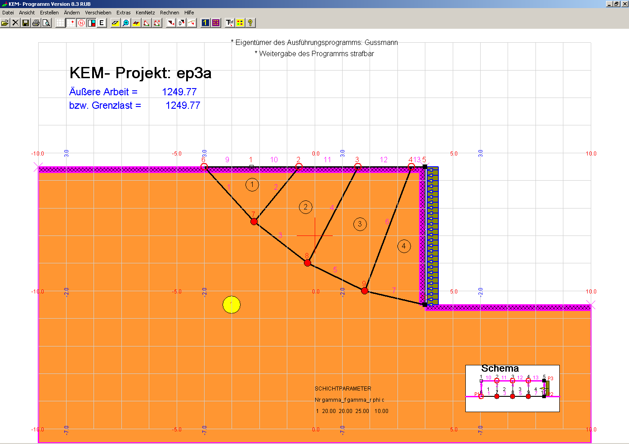Open the KemNetz menu
629x444 pixels.
(x=145, y=13)
